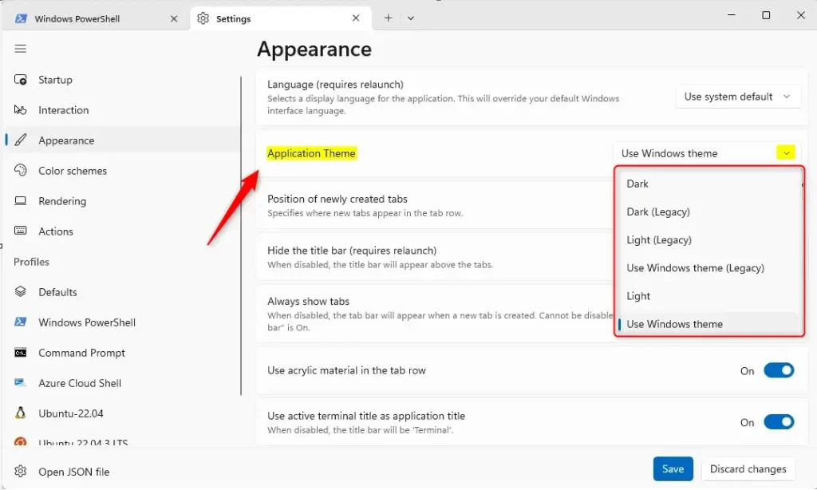This screenshot has width=817, height=490.
Task: Click Hide the title bar setting row
Action: [x=435, y=257]
